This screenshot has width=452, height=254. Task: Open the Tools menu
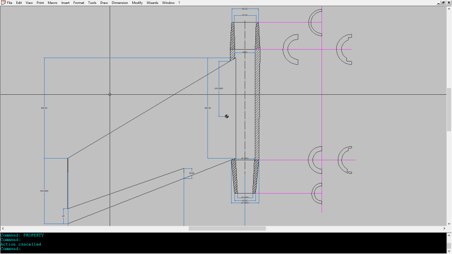tap(92, 3)
